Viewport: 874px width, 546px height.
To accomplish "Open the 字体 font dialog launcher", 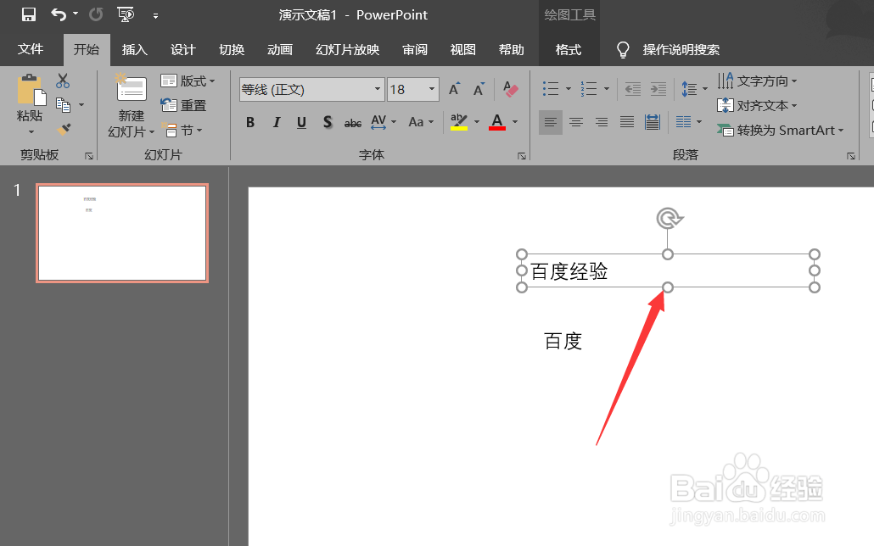I will pos(522,156).
